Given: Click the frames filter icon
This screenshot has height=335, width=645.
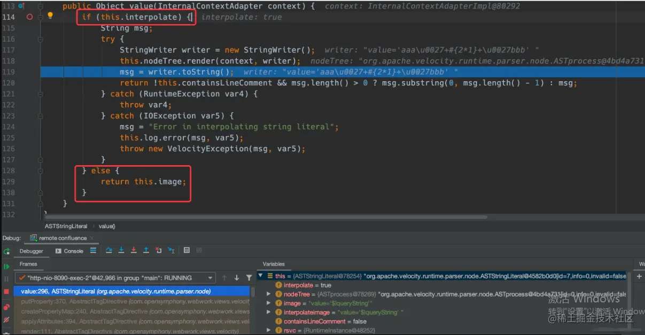Looking at the screenshot, I should point(249,278).
